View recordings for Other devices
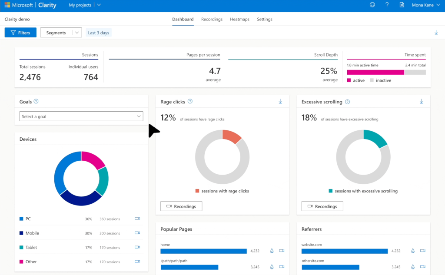The image size is (445, 275). (137, 262)
